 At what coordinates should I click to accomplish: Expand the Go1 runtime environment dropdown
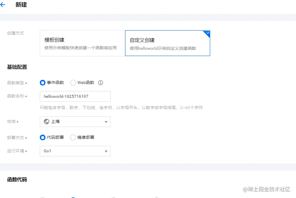75,151
